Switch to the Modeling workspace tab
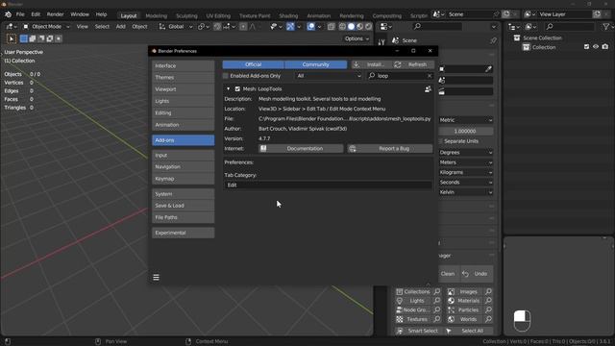The width and height of the screenshot is (615, 346). click(156, 16)
